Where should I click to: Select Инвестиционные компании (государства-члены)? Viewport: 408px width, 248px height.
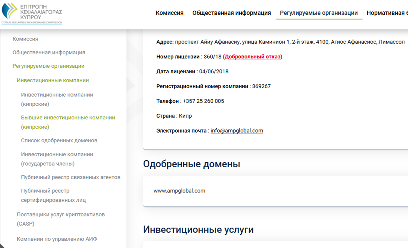tap(57, 159)
